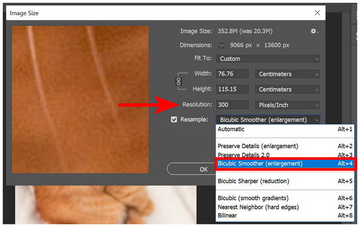Collapse the Resample method dropdown
Screen dimensions: 360x227
268,120
